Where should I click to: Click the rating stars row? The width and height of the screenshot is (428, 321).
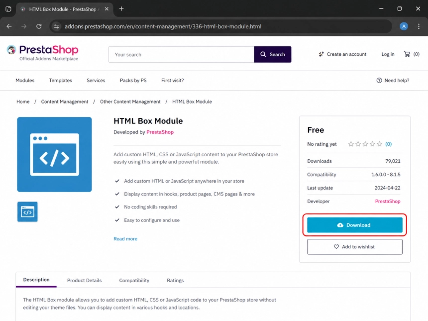[365, 144]
